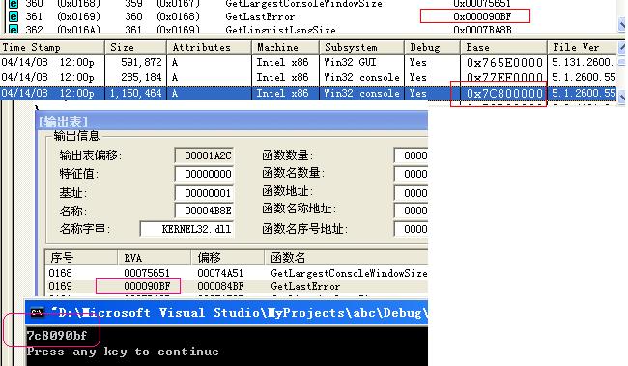The width and height of the screenshot is (628, 366).
Task: Click the entry point value 0x000090BF
Action: [482, 16]
